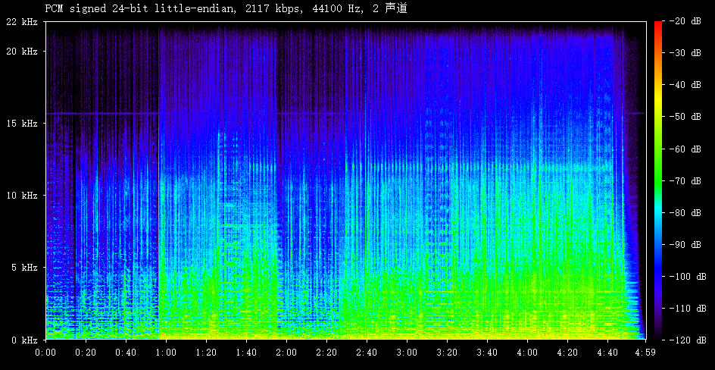Select the 3:20 time axis label

[x=447, y=353]
